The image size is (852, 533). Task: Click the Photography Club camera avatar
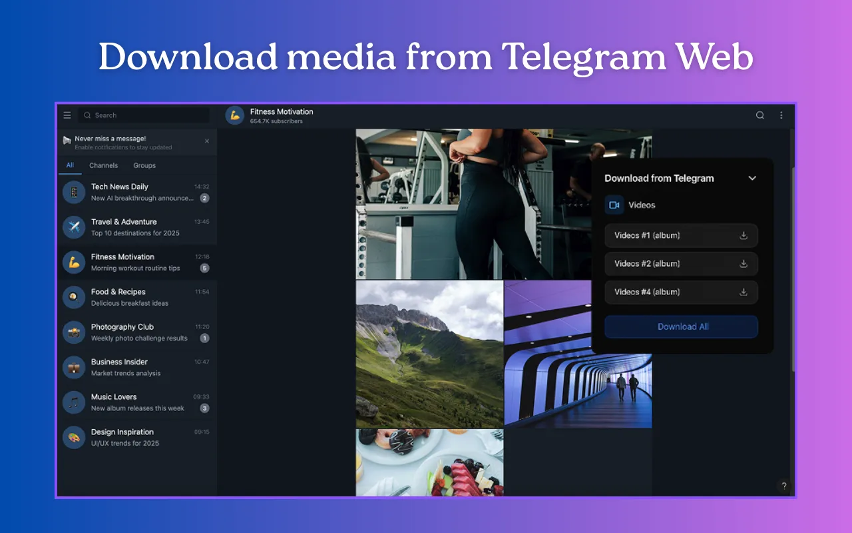click(x=74, y=332)
